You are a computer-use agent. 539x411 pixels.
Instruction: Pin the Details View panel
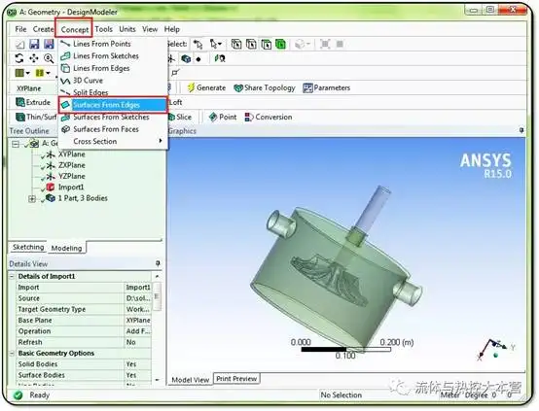[x=158, y=263]
